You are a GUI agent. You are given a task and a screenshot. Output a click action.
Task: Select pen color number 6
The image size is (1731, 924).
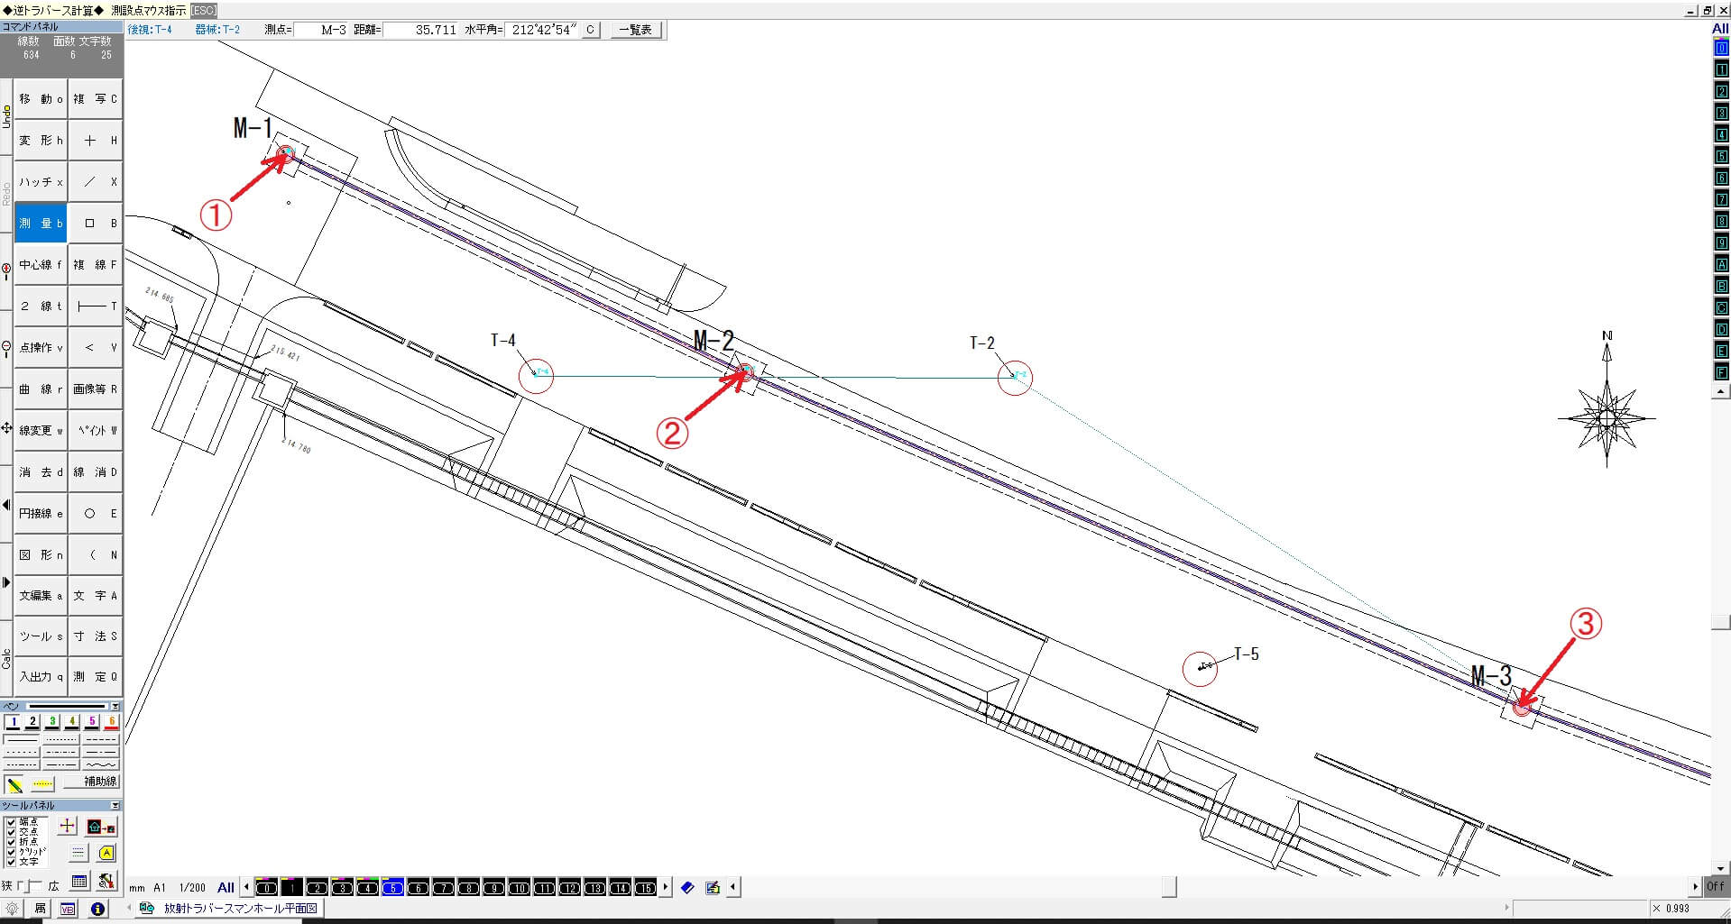pos(112,722)
